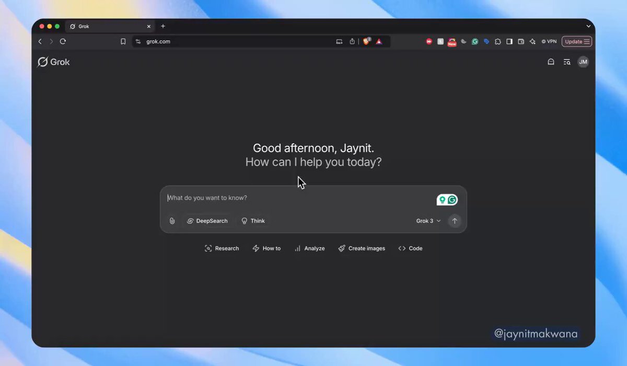Viewport: 627px width, 366px height.
Task: Click the rainbow extension with New badge
Action: pos(452,42)
